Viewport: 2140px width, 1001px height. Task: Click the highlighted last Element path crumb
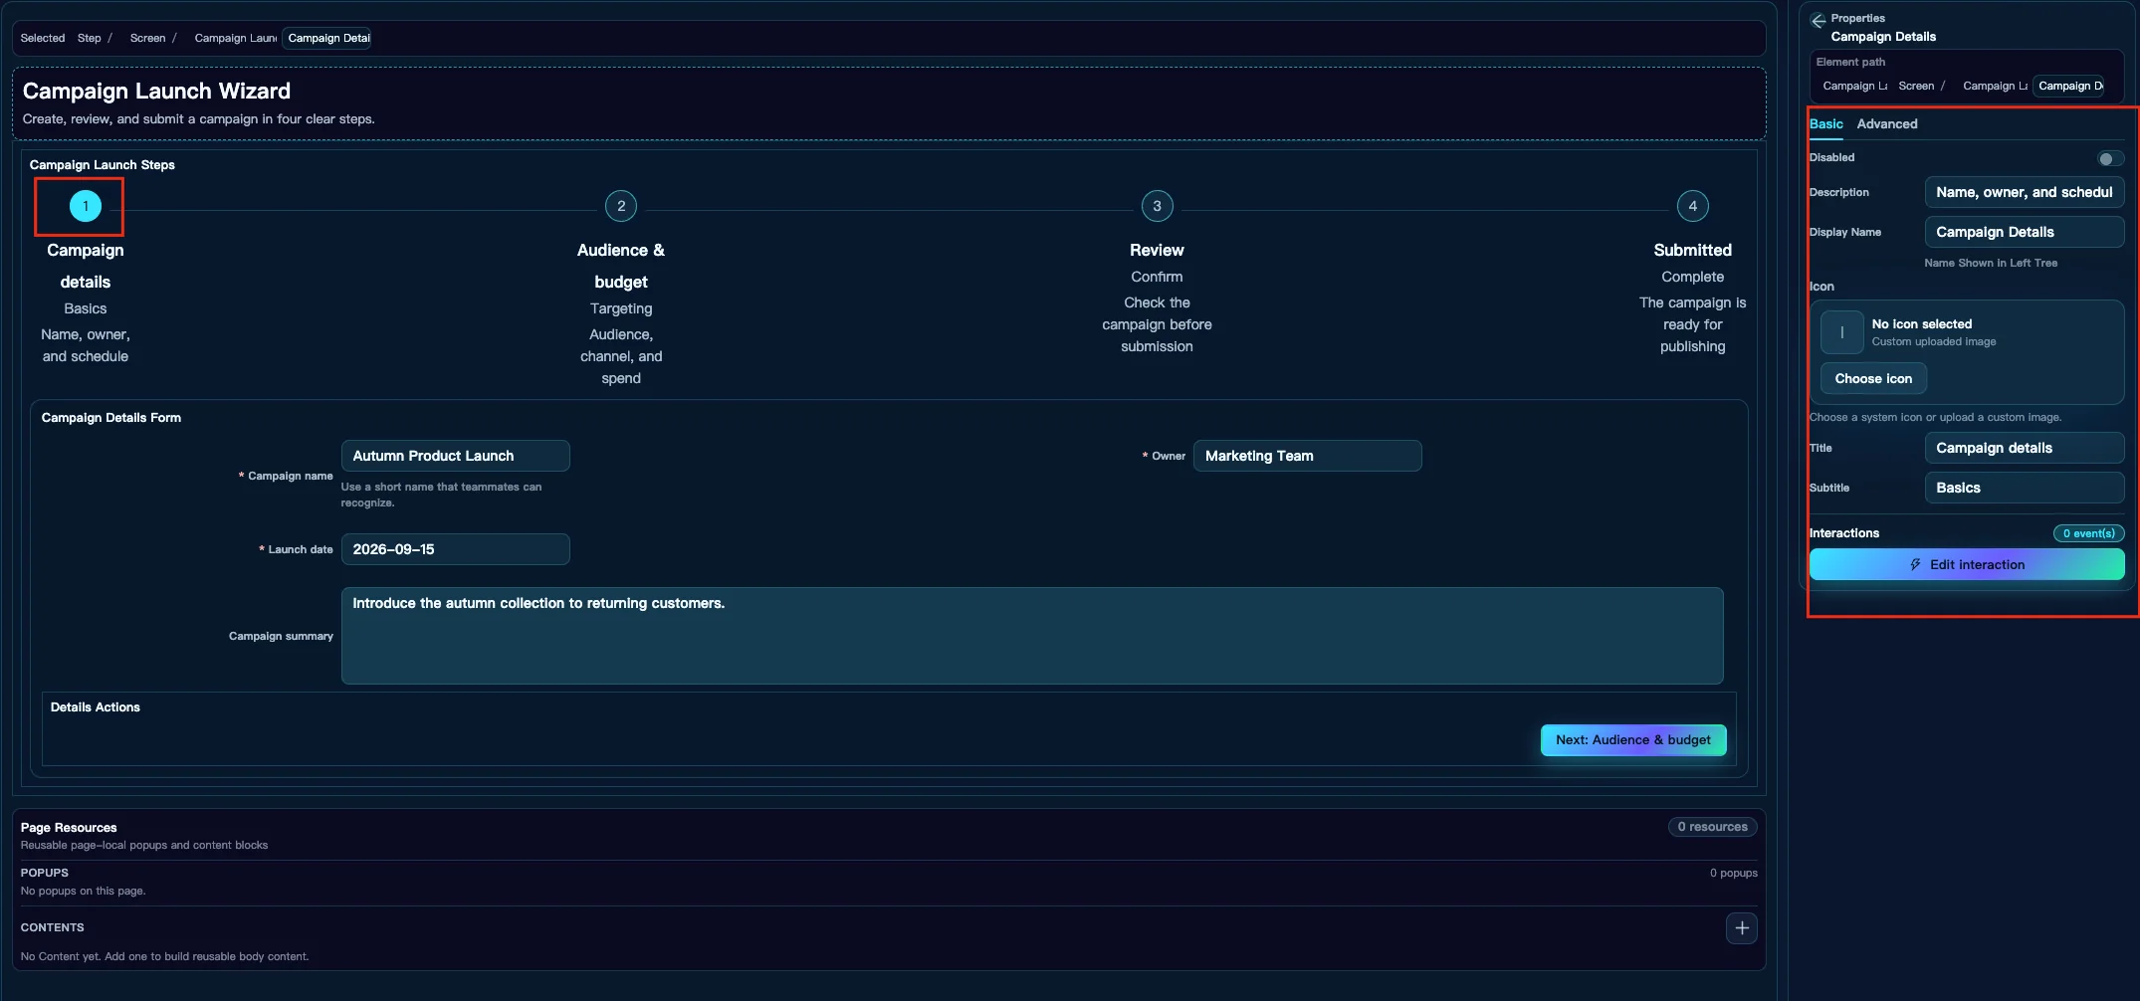(x=2069, y=86)
